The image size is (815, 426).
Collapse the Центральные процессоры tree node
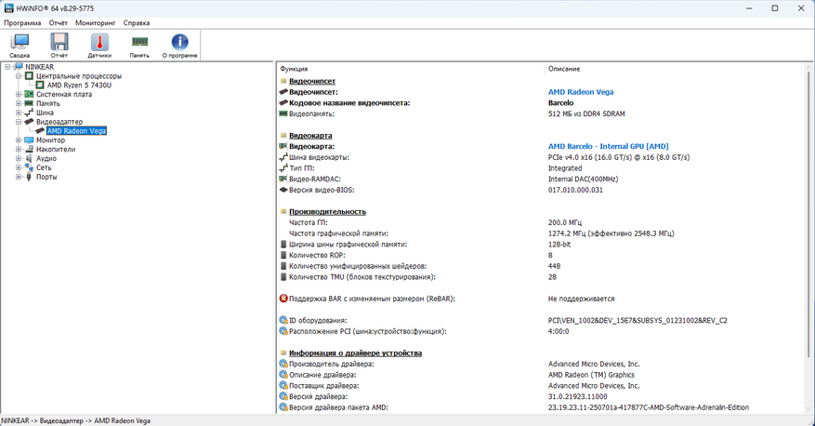19,76
